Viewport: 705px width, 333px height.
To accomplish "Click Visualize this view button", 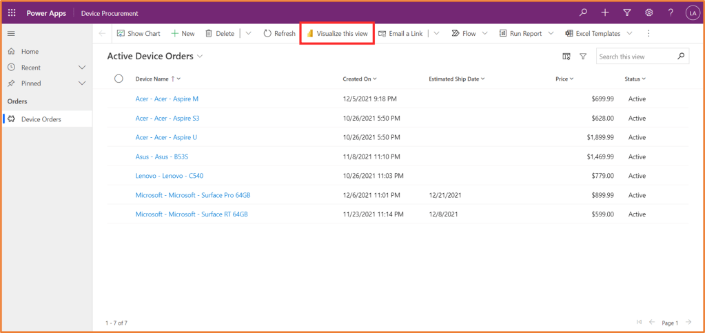I will 337,33.
